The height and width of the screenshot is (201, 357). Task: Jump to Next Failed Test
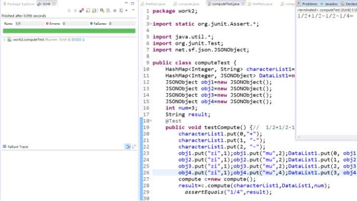[x=69, y=11]
